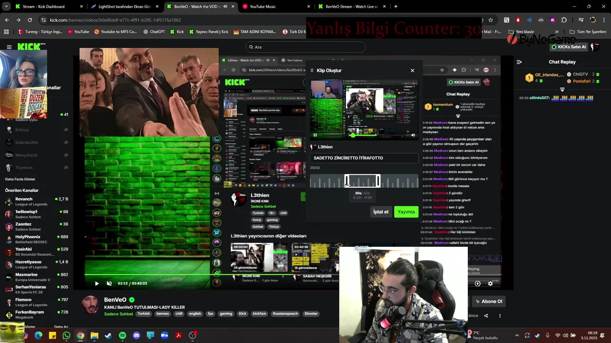Select the Russianspeach tag
This screenshot has width=611, height=343.
pos(285,313)
